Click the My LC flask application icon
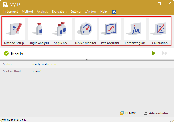Screen dimensions: 174x122 point(5,4)
